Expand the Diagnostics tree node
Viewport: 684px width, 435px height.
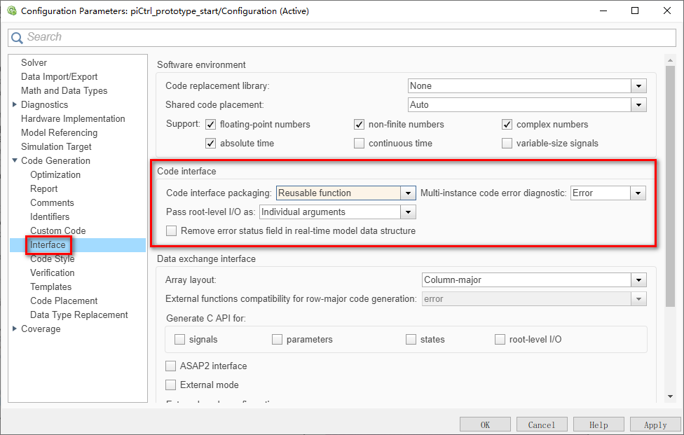[13, 104]
